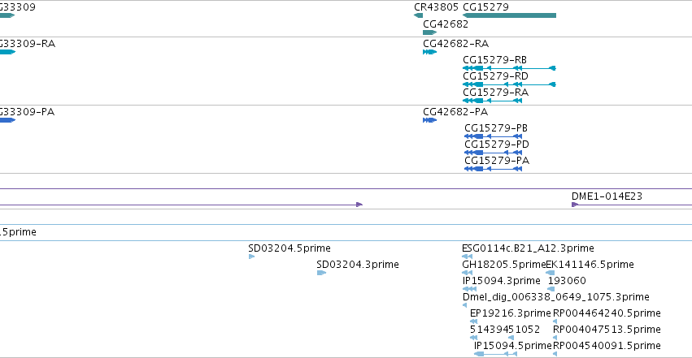The height and width of the screenshot is (358, 692).
Task: Select the CG15279-RD transcript exon glyph
Action: point(509,84)
